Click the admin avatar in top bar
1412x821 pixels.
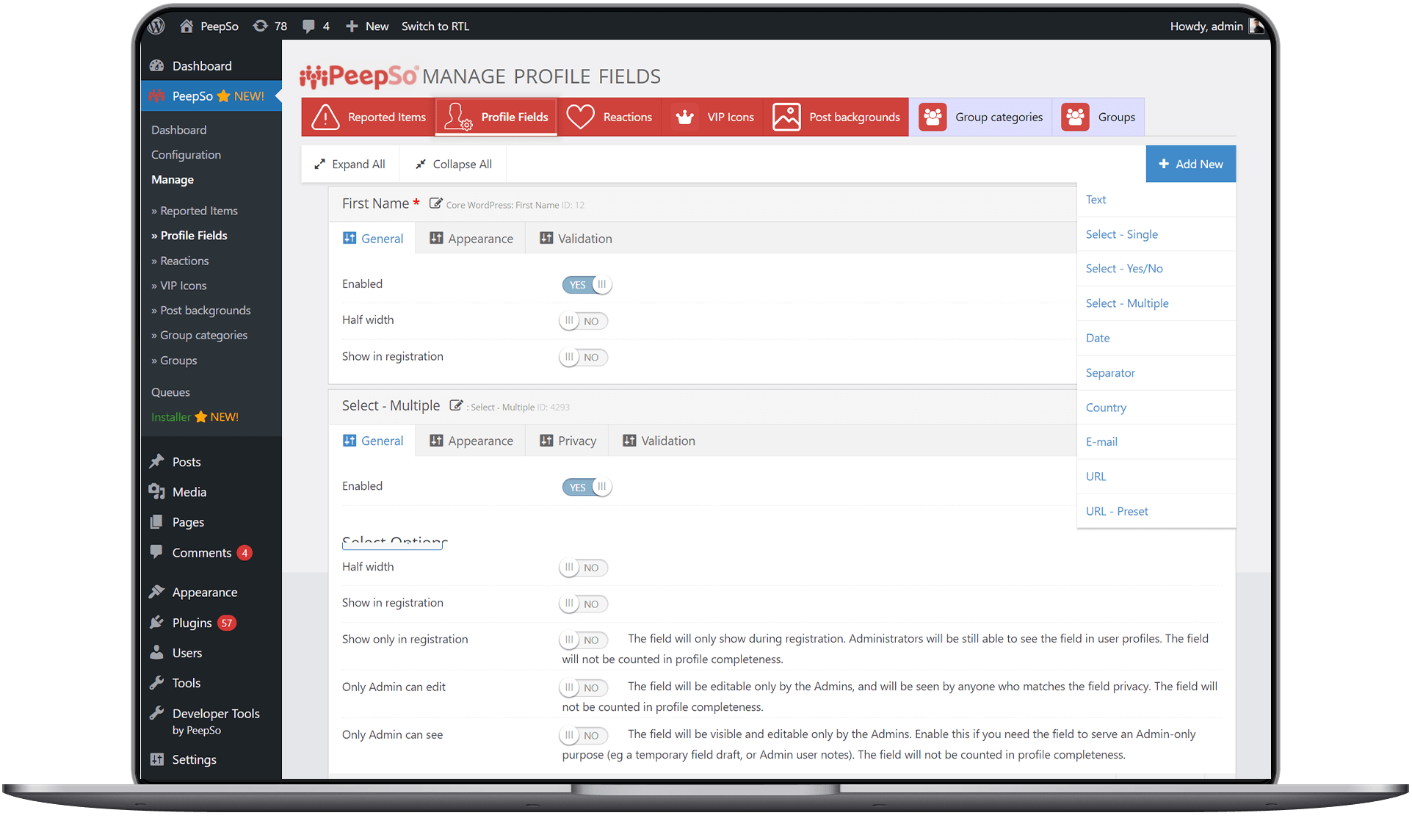(x=1256, y=26)
